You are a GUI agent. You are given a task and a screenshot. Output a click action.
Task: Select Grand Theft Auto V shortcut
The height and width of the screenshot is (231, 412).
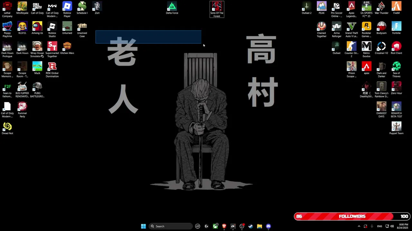click(351, 30)
